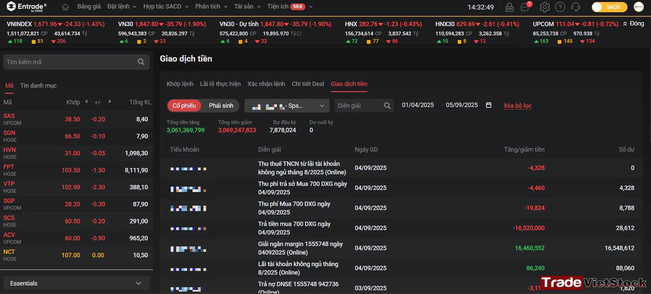The height and width of the screenshot is (294, 651).
Task: Expand Đặt lệnh menu
Action: click(122, 6)
